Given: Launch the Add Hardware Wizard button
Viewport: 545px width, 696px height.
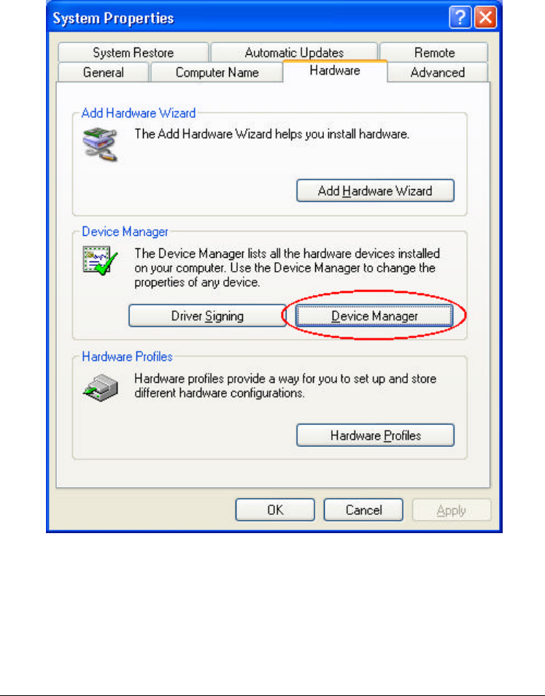Looking at the screenshot, I should (375, 191).
